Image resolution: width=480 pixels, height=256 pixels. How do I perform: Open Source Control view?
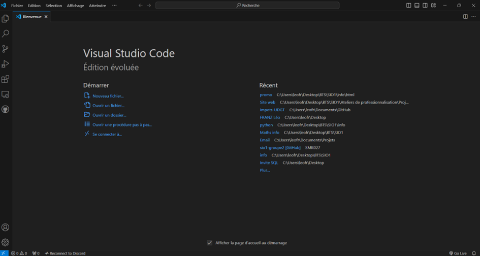pyautogui.click(x=5, y=49)
